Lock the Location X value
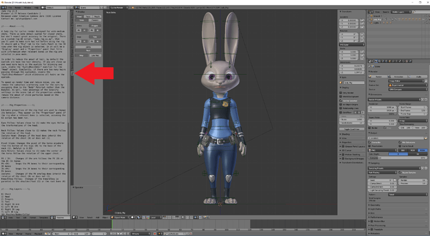 pyautogui.click(x=362, y=21)
